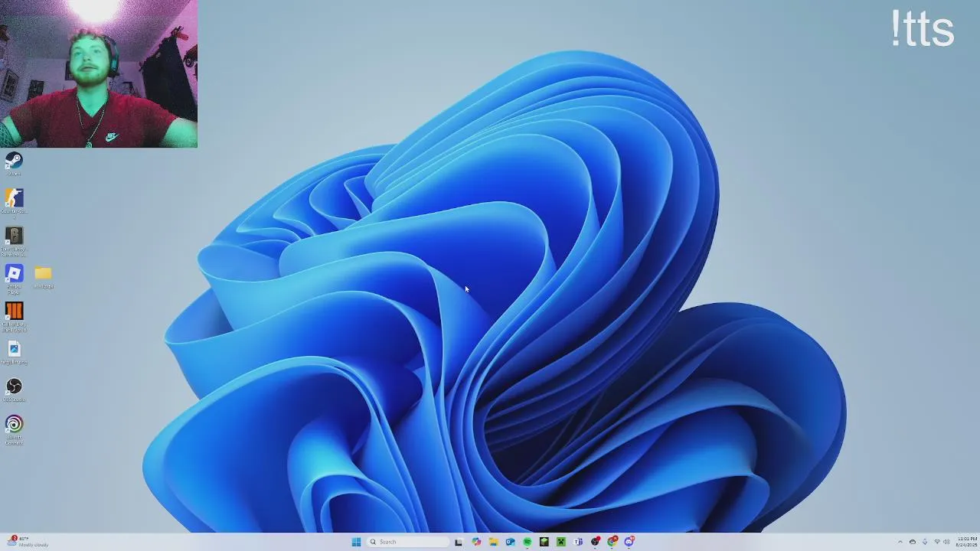The width and height of the screenshot is (980, 551).
Task: Open Outlook from the taskbar
Action: (510, 542)
